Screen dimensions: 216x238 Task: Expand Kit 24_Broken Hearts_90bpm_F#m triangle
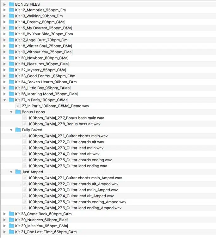coord(4,82)
